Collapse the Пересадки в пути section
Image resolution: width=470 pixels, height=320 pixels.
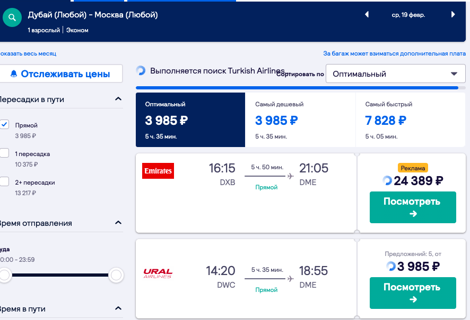tap(118, 99)
